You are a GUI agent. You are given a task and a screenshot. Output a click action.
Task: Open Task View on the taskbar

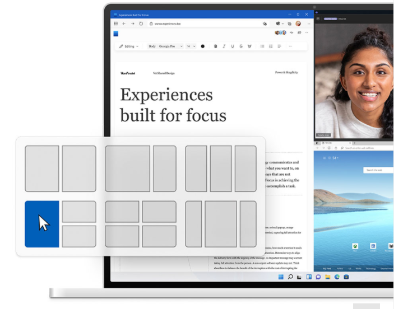click(299, 277)
